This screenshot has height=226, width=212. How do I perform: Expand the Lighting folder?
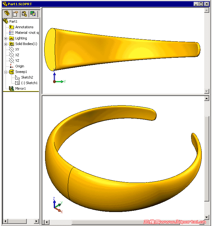tap(6, 38)
